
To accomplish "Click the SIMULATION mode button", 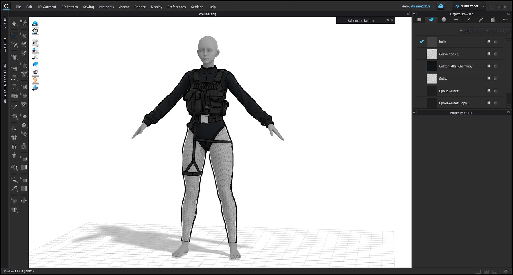I will [x=467, y=6].
